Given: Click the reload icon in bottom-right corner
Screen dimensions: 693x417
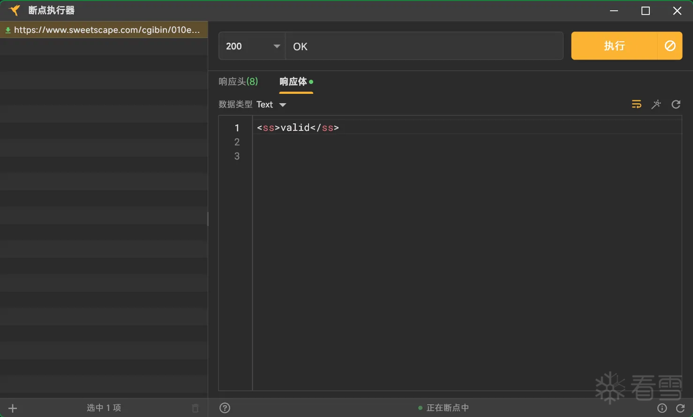Looking at the screenshot, I should click(680, 408).
